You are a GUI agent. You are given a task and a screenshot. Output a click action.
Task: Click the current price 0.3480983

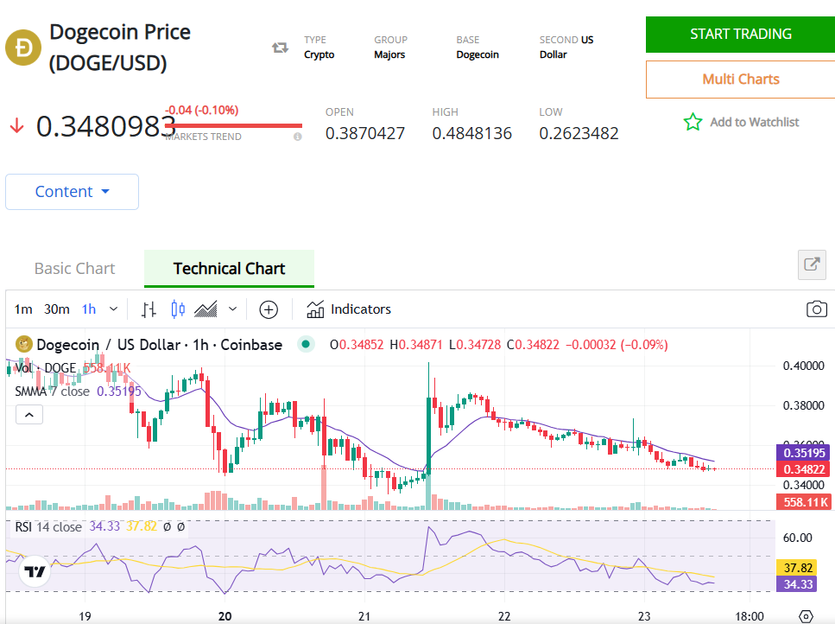106,127
